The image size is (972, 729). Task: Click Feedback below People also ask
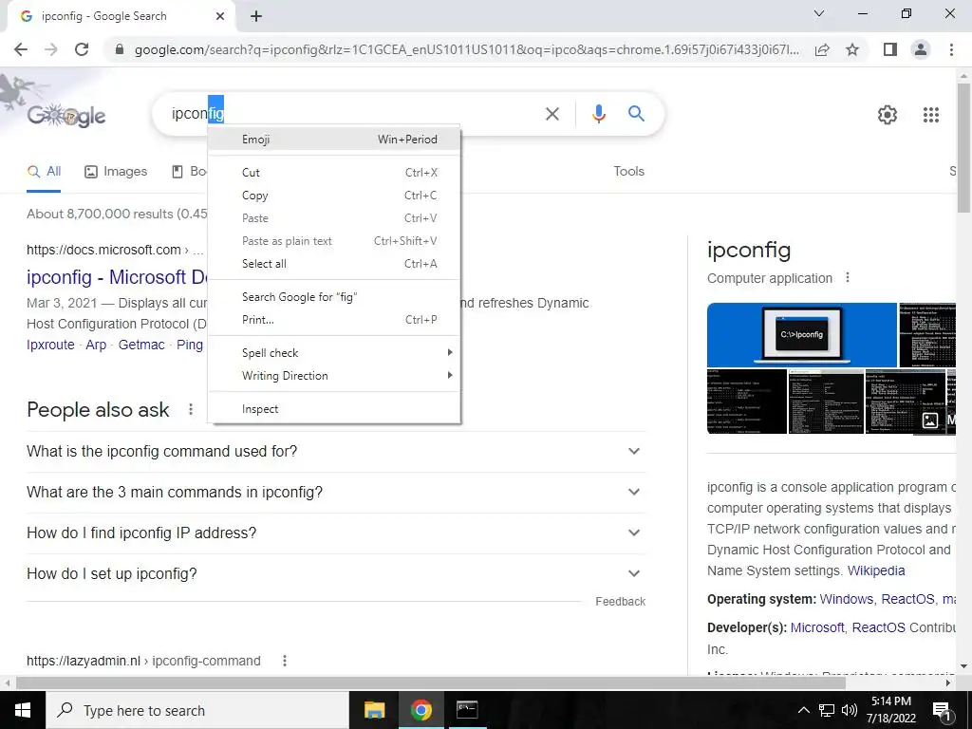620,601
